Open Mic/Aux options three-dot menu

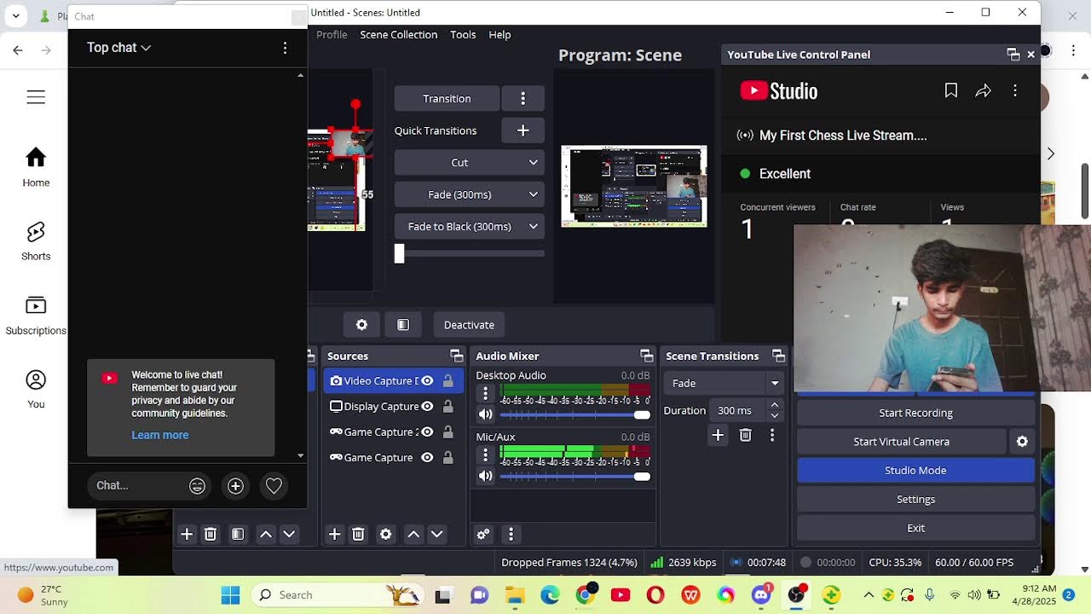[486, 455]
